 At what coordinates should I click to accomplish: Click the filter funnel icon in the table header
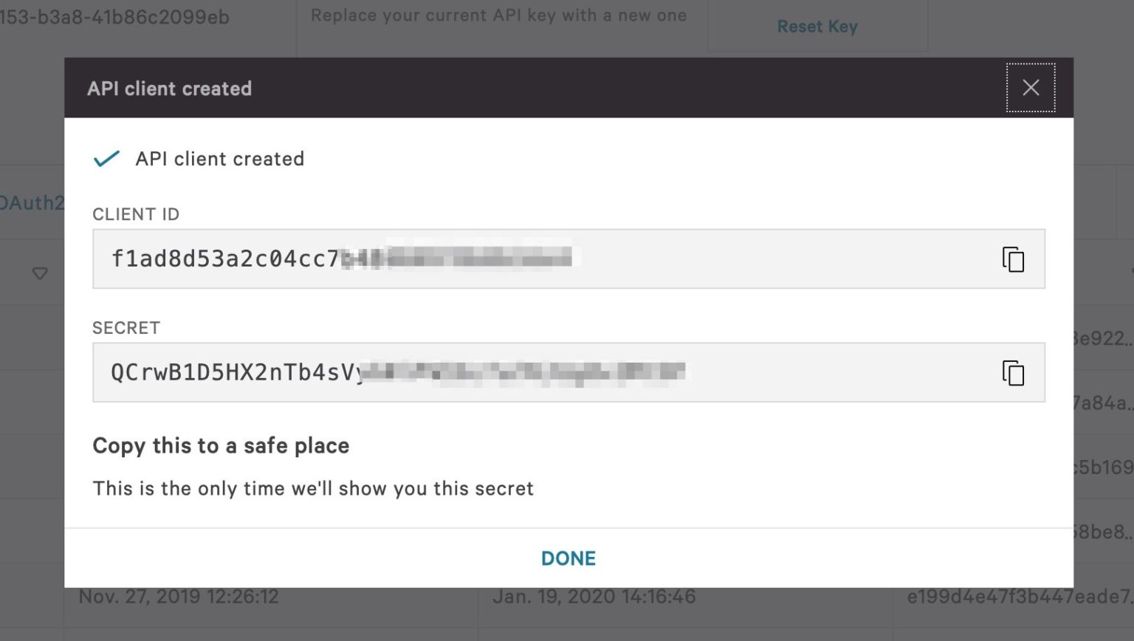coord(41,273)
